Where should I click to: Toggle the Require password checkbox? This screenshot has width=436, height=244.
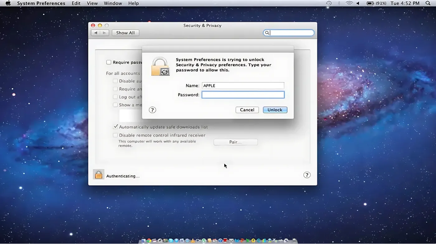point(109,62)
